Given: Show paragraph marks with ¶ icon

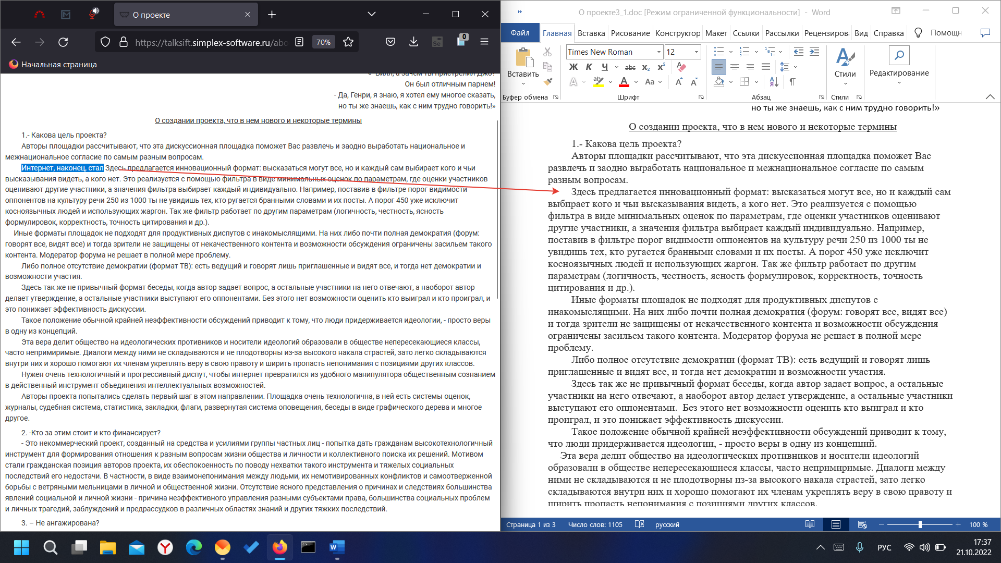Looking at the screenshot, I should point(792,82).
